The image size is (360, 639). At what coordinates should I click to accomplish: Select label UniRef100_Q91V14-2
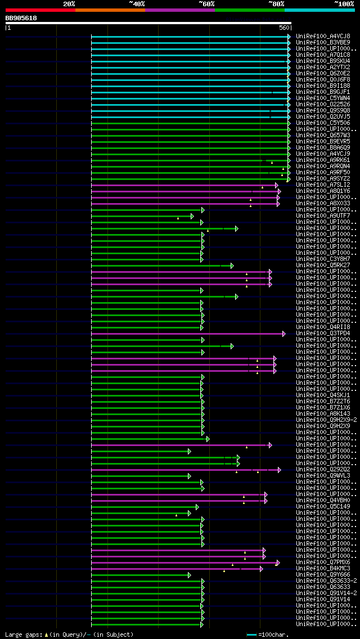tap(327, 594)
